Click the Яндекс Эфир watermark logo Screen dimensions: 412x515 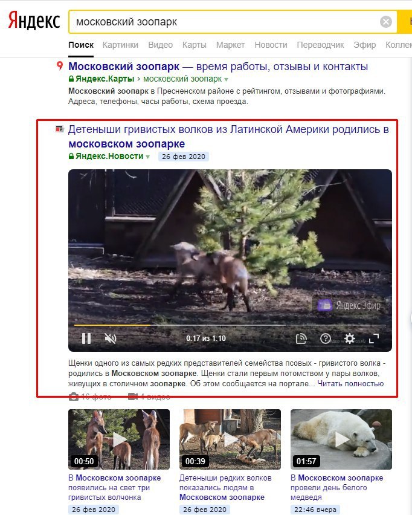pyautogui.click(x=349, y=305)
